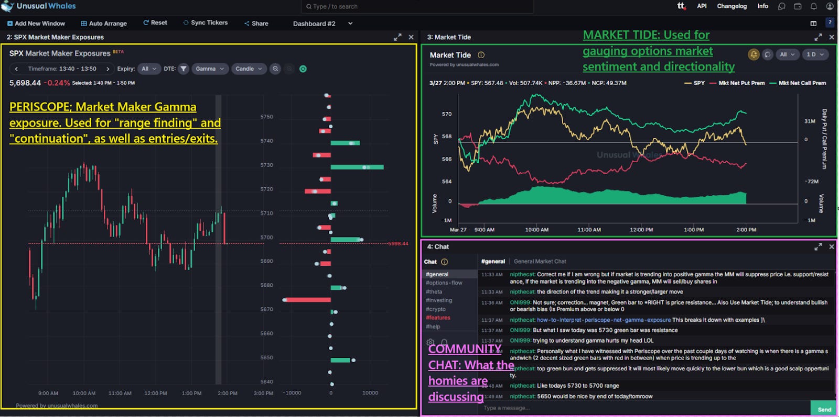
Task: Open the Info menu item
Action: click(x=762, y=6)
